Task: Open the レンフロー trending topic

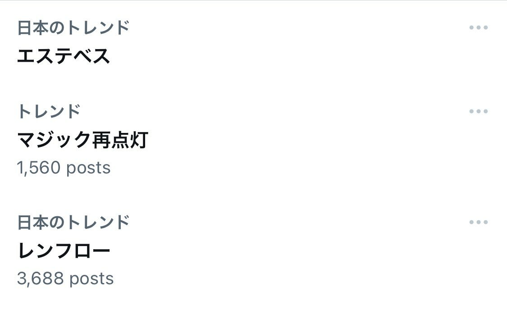Action: pyautogui.click(x=64, y=251)
